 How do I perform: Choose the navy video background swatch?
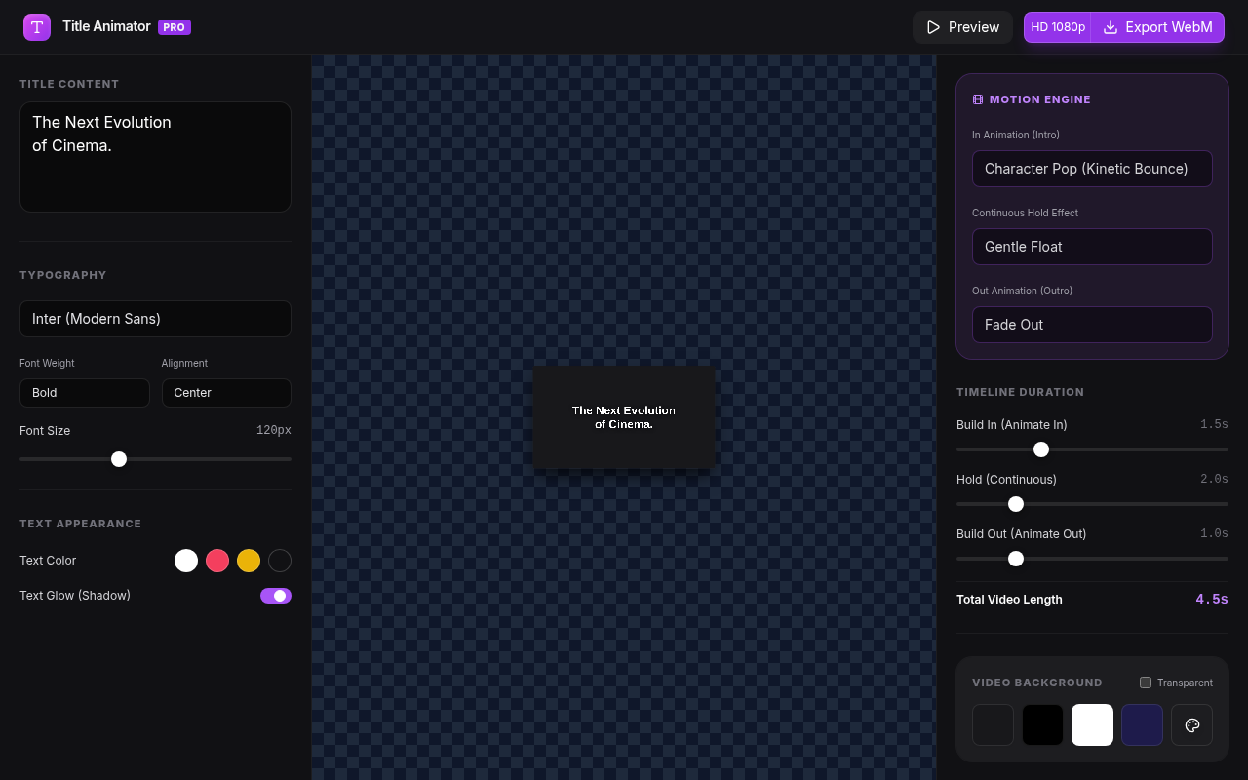(1142, 725)
